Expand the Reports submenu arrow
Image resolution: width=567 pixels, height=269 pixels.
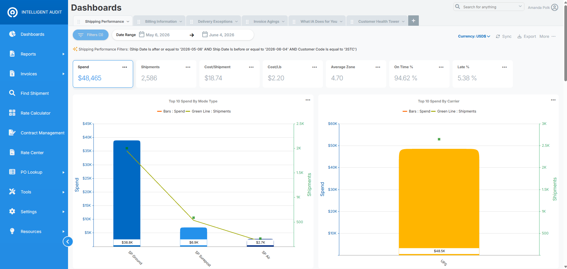(x=63, y=54)
